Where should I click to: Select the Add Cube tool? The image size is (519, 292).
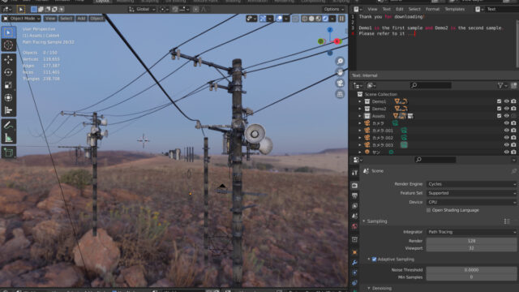(x=8, y=152)
